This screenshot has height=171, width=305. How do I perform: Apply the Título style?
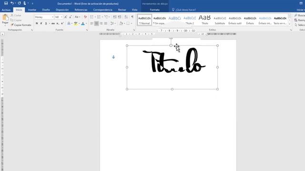[x=204, y=20]
